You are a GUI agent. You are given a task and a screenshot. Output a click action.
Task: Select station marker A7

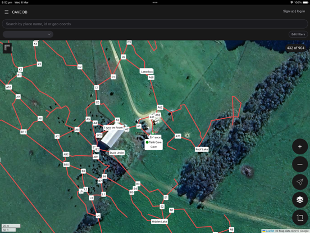click(57, 136)
